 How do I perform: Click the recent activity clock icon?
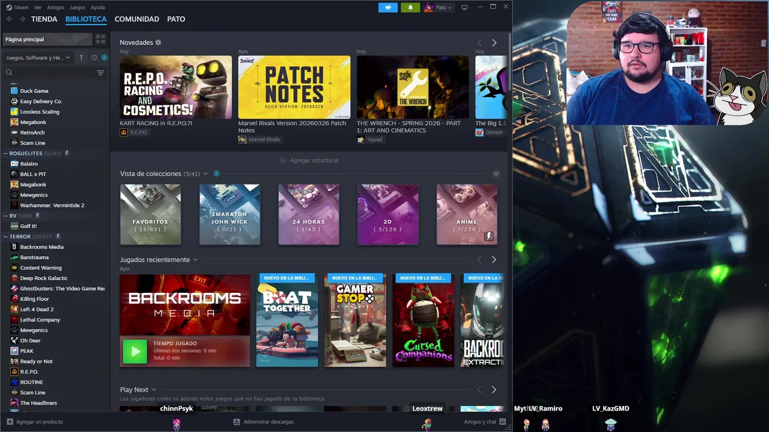point(94,58)
